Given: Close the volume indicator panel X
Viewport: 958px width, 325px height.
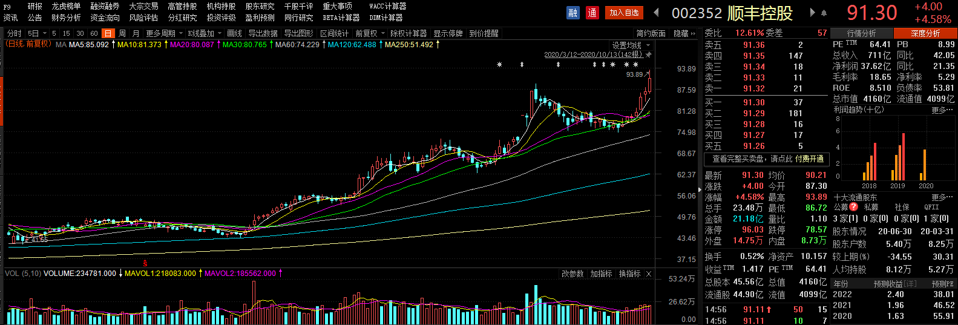Looking at the screenshot, I should pos(649,274).
